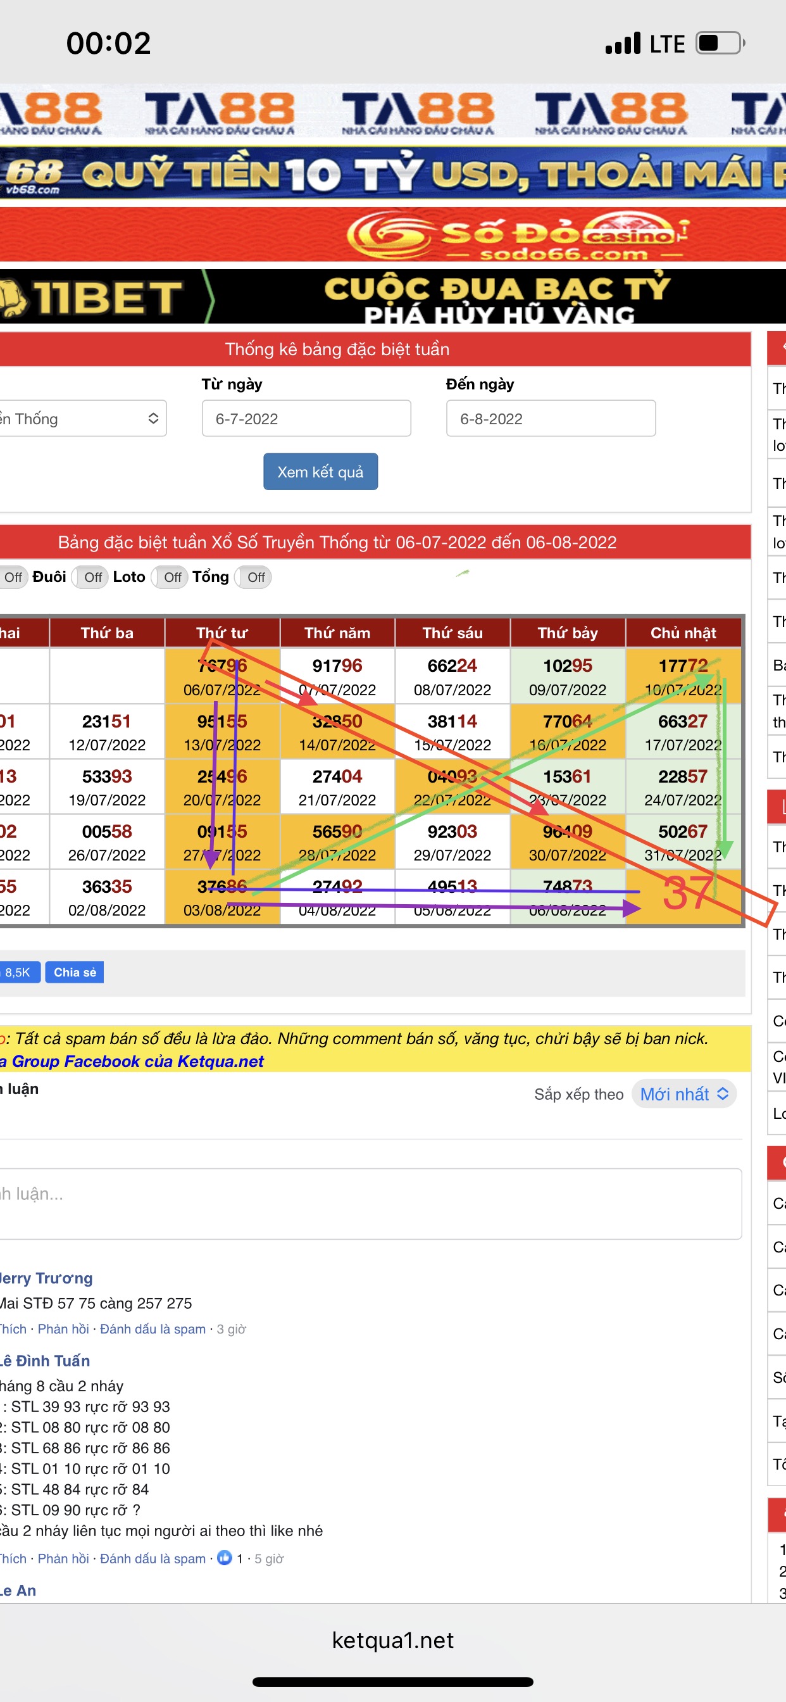Click the Chia sẻ share button

click(75, 972)
